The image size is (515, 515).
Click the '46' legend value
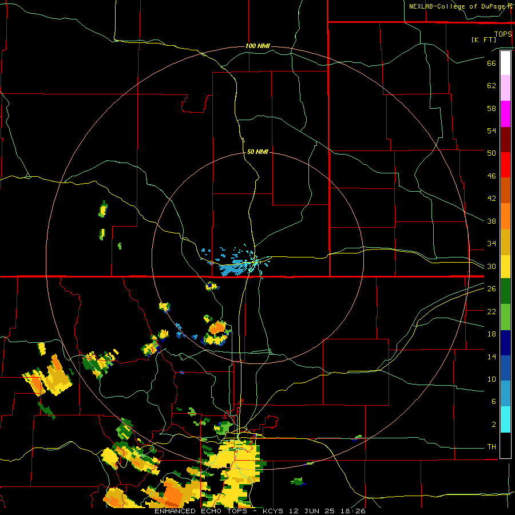tap(492, 176)
